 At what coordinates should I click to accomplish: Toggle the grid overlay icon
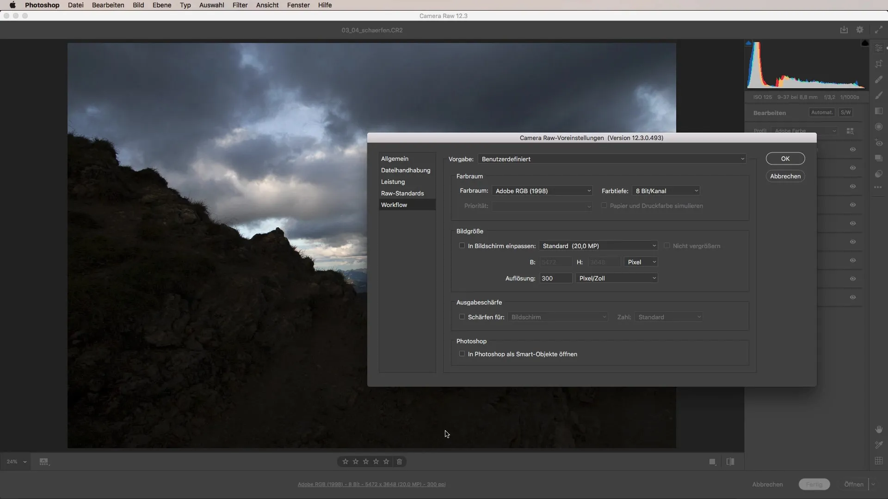(x=879, y=461)
